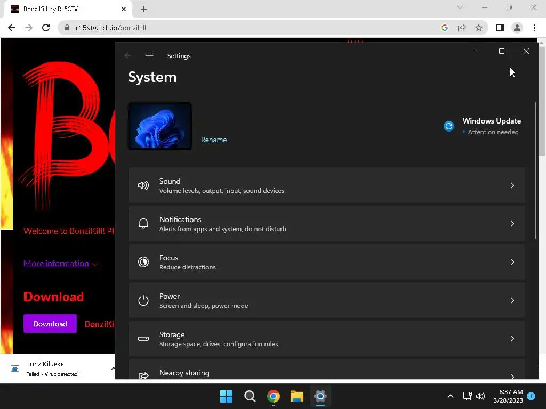Share this page from the address bar
The image size is (546, 409).
click(462, 28)
